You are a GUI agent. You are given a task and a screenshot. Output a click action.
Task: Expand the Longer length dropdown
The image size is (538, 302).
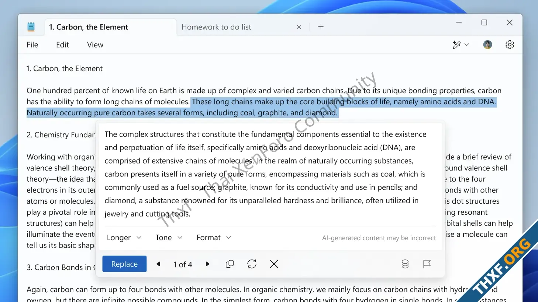pos(124,238)
